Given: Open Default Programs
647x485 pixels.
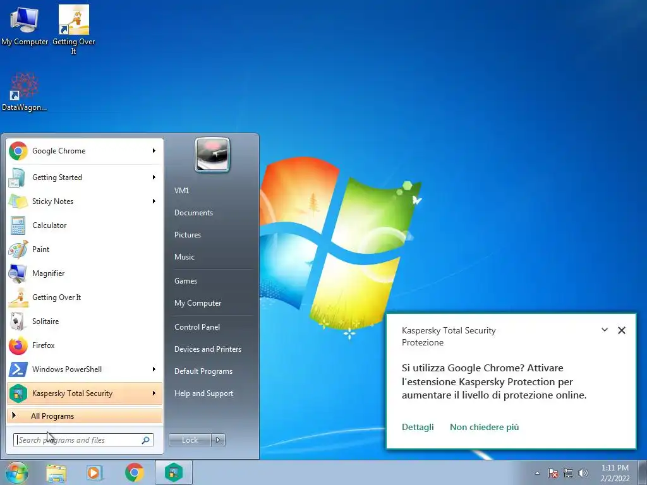Looking at the screenshot, I should 203,371.
